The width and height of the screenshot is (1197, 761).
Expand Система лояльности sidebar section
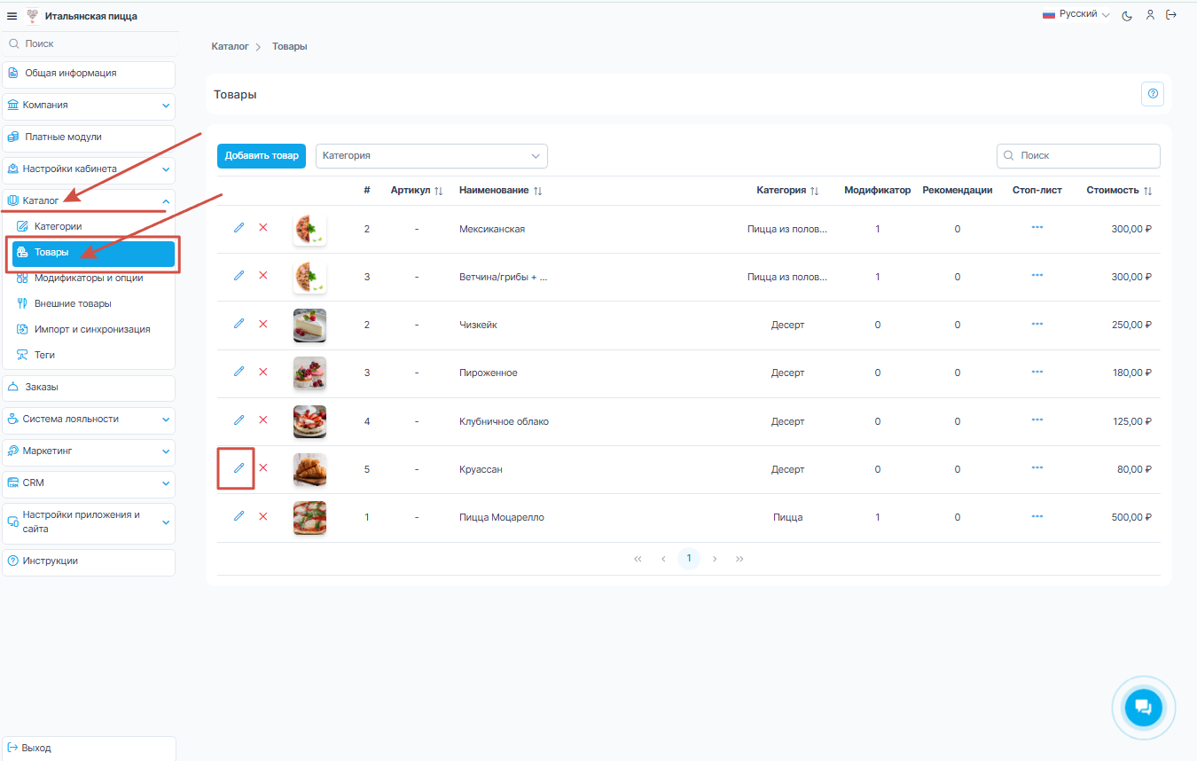click(89, 419)
